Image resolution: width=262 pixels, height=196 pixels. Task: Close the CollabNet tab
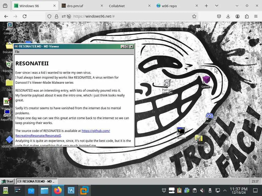pos(149,6)
